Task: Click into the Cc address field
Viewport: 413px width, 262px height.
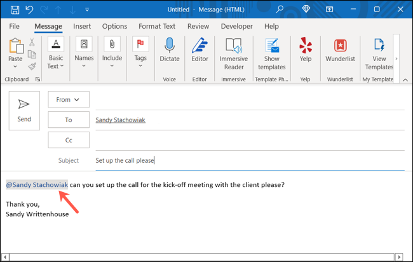Action: pyautogui.click(x=250, y=141)
